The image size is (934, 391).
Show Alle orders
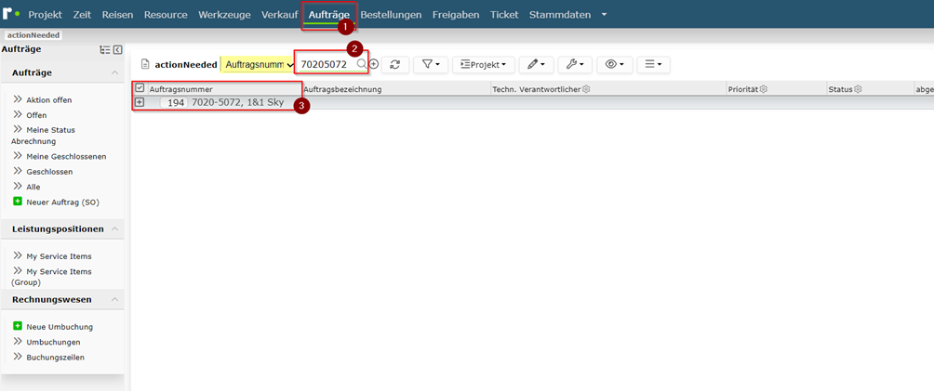tap(33, 187)
